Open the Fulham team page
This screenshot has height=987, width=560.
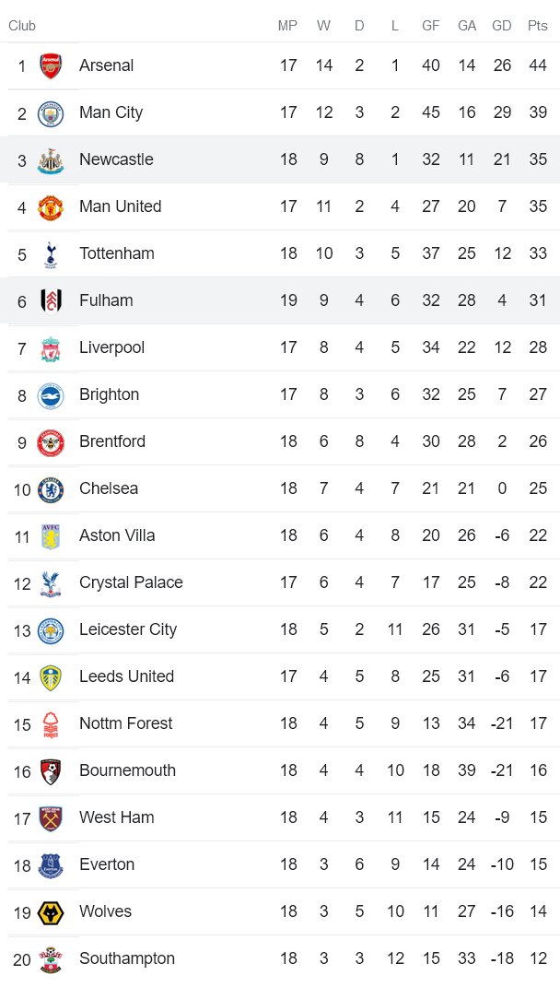click(x=108, y=300)
